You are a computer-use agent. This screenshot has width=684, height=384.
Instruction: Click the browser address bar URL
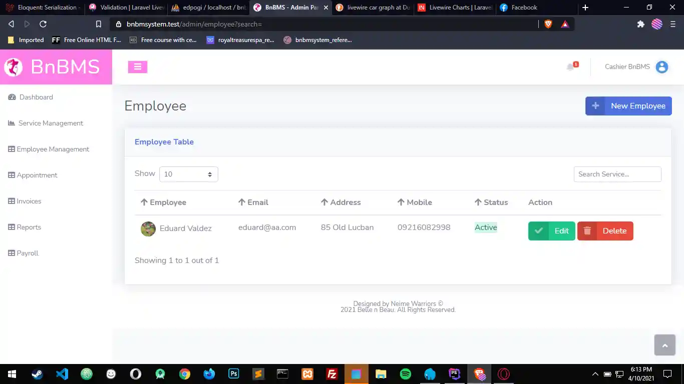click(x=194, y=24)
